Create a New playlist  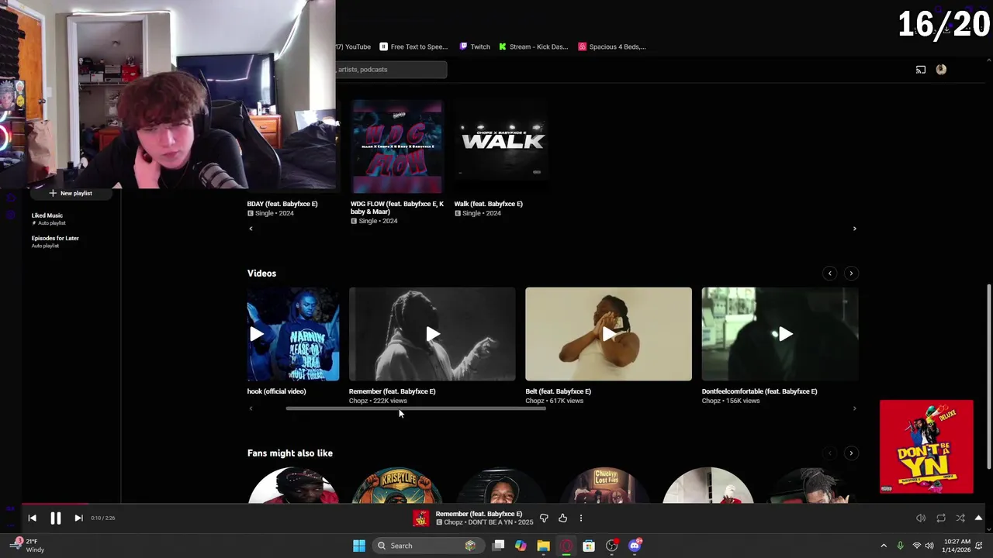[x=71, y=193]
